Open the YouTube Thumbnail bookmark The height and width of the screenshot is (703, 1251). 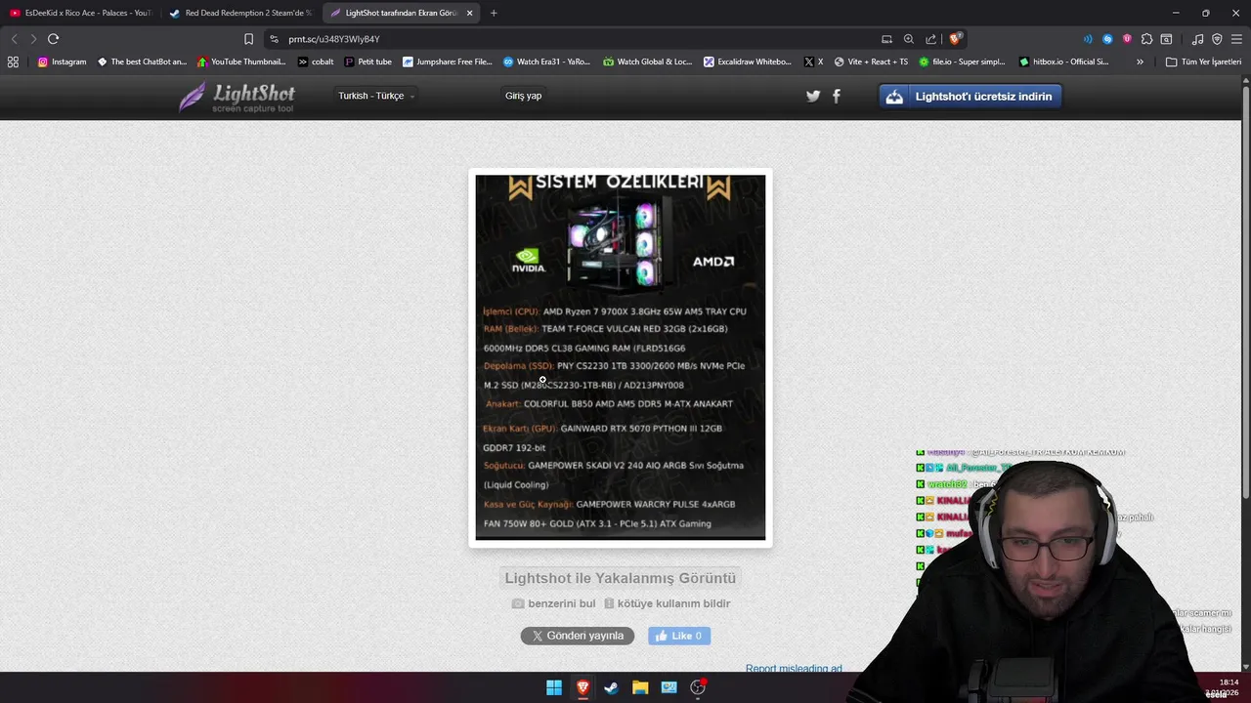241,62
